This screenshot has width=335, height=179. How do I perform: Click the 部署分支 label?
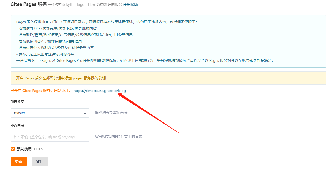click(17, 101)
